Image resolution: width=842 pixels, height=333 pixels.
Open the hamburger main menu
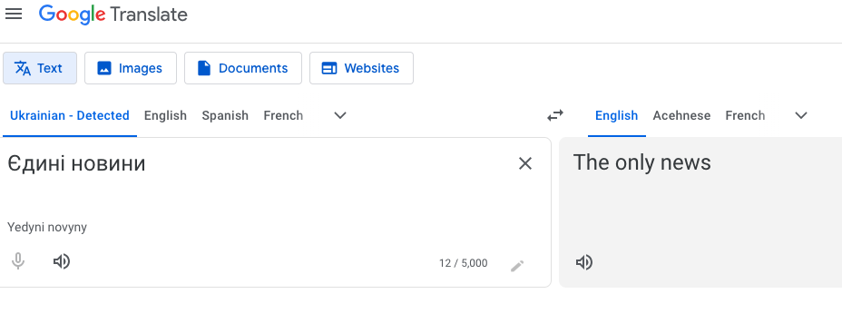tap(14, 15)
